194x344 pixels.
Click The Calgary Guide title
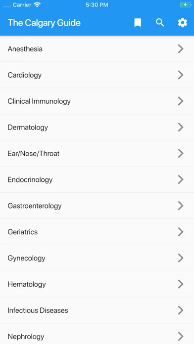point(44,23)
